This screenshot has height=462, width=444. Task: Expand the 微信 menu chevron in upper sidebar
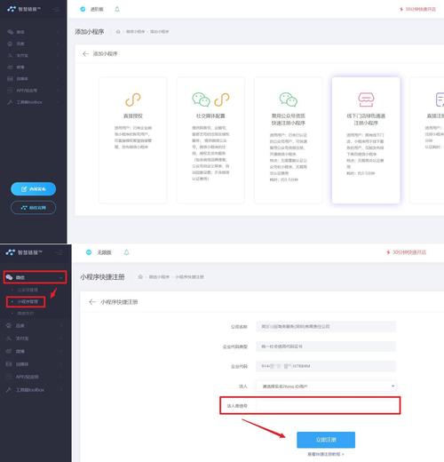coord(58,32)
